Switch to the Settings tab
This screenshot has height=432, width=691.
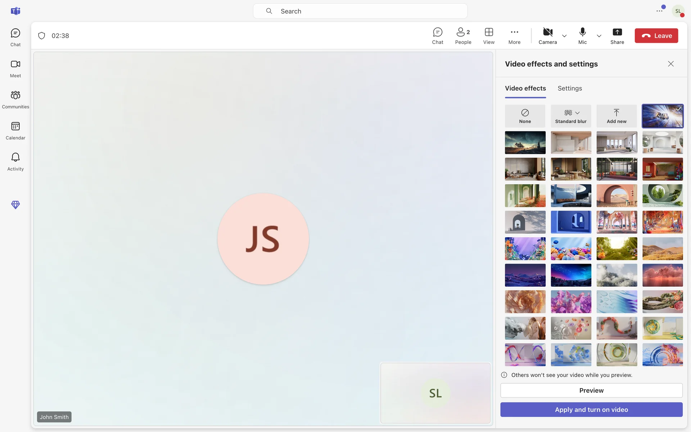(x=569, y=89)
